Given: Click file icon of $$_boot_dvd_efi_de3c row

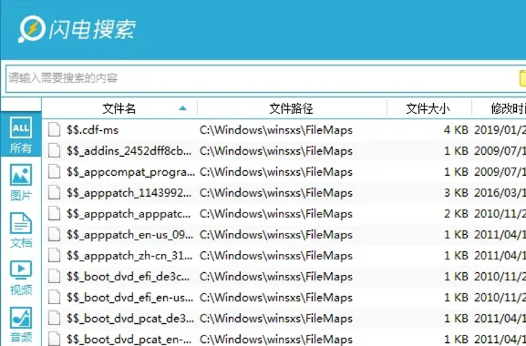Looking at the screenshot, I should click(54, 276).
